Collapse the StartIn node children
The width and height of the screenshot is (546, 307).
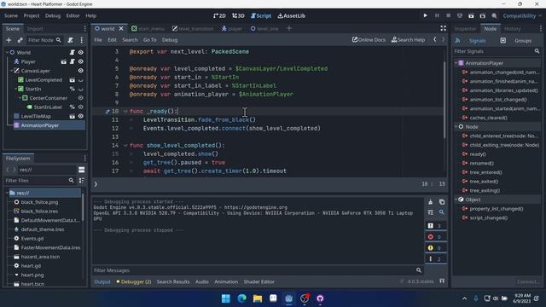coord(15,89)
